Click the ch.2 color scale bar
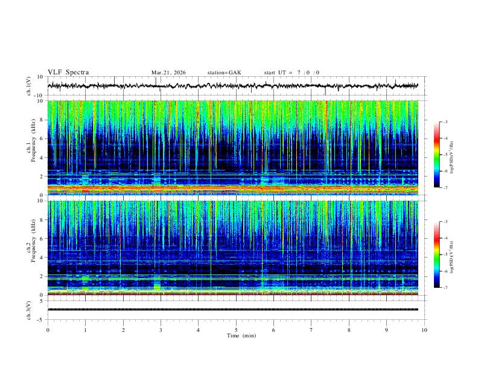This screenshot has height=370, width=478. (x=436, y=255)
